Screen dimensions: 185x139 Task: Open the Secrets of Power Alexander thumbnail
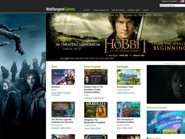[x=96, y=137]
